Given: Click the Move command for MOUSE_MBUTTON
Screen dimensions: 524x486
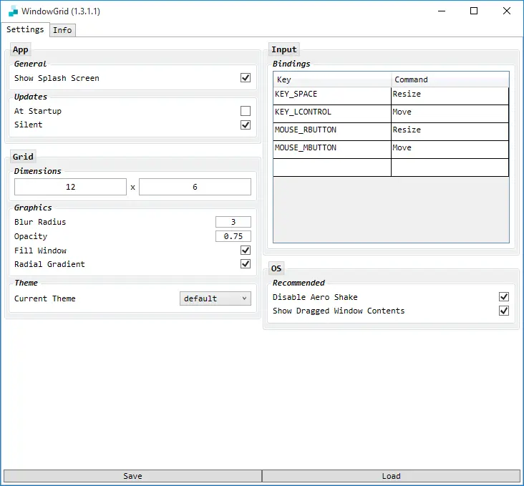Looking at the screenshot, I should tap(450, 150).
